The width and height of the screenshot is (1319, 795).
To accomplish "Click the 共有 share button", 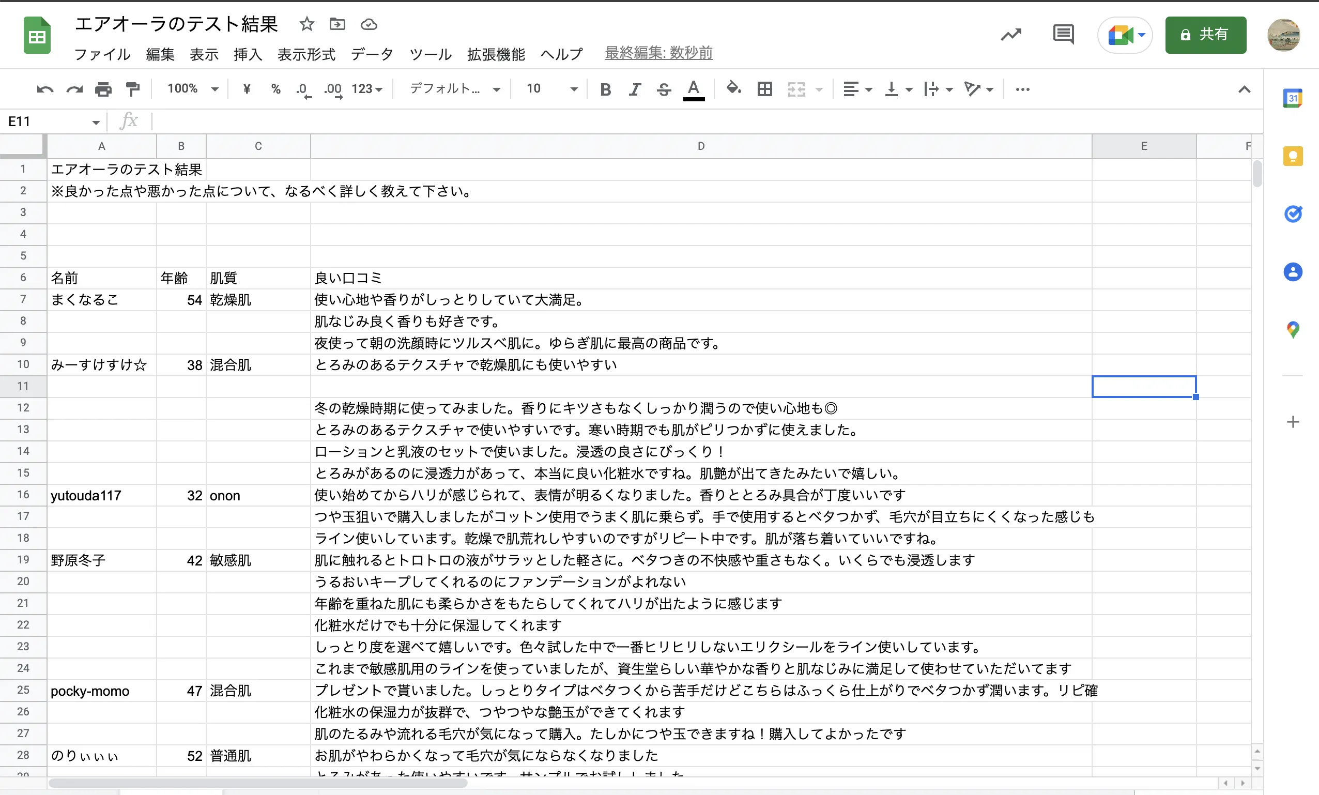I will point(1206,35).
